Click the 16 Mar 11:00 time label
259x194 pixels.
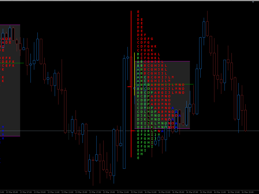220,192
